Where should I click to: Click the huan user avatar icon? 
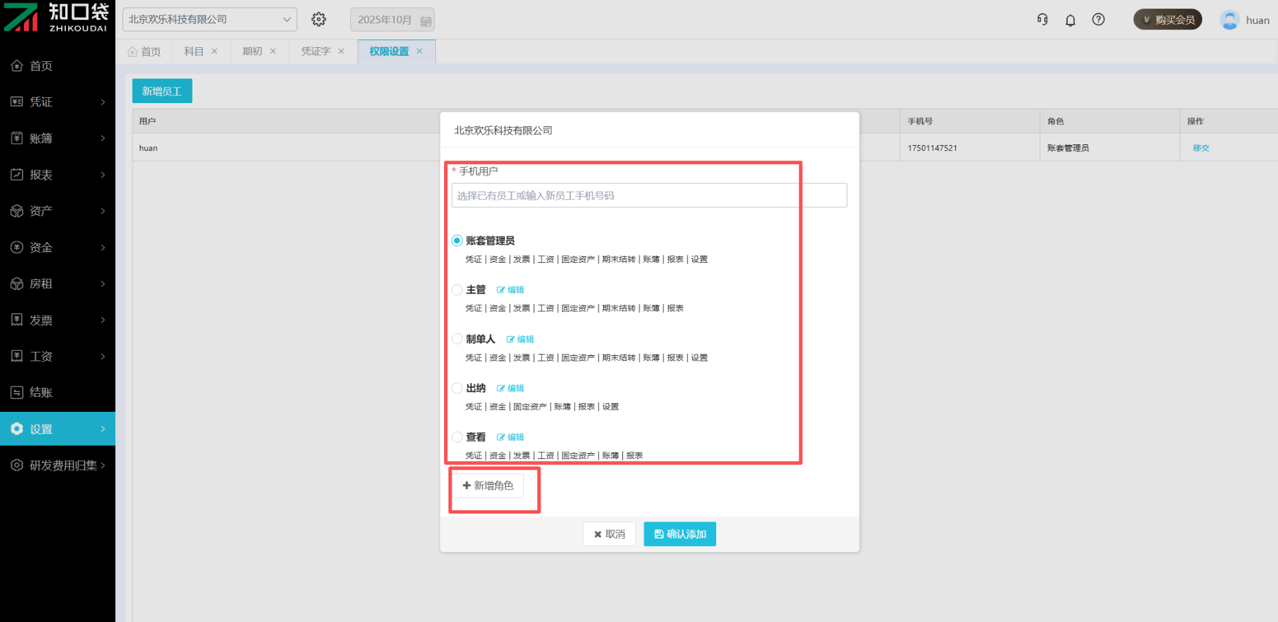click(1229, 20)
